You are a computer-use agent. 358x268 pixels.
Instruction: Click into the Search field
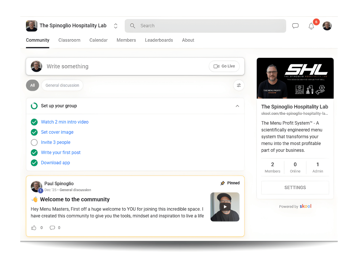coord(205,26)
